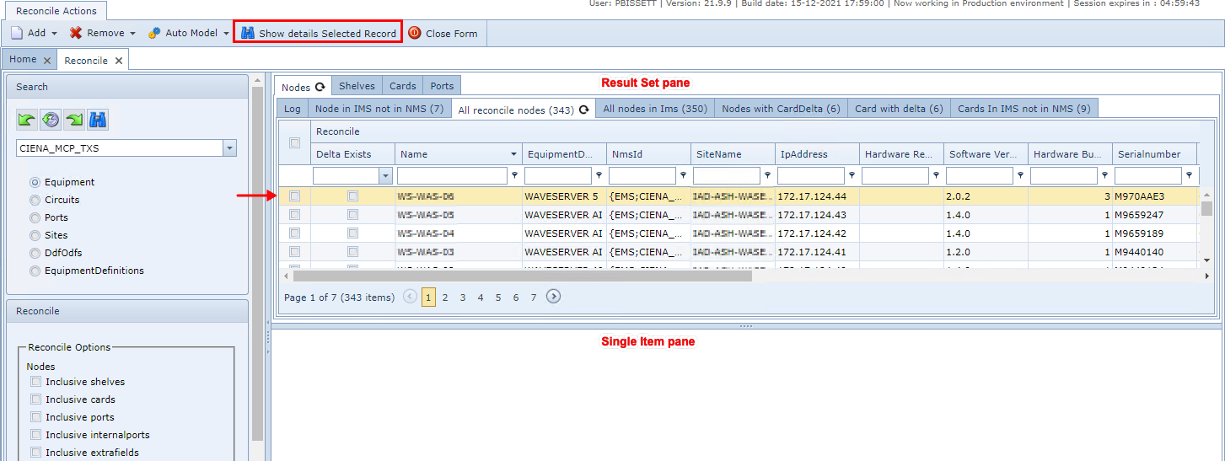
Task: Go to next page using the arrow icon
Action: pyautogui.click(x=553, y=297)
